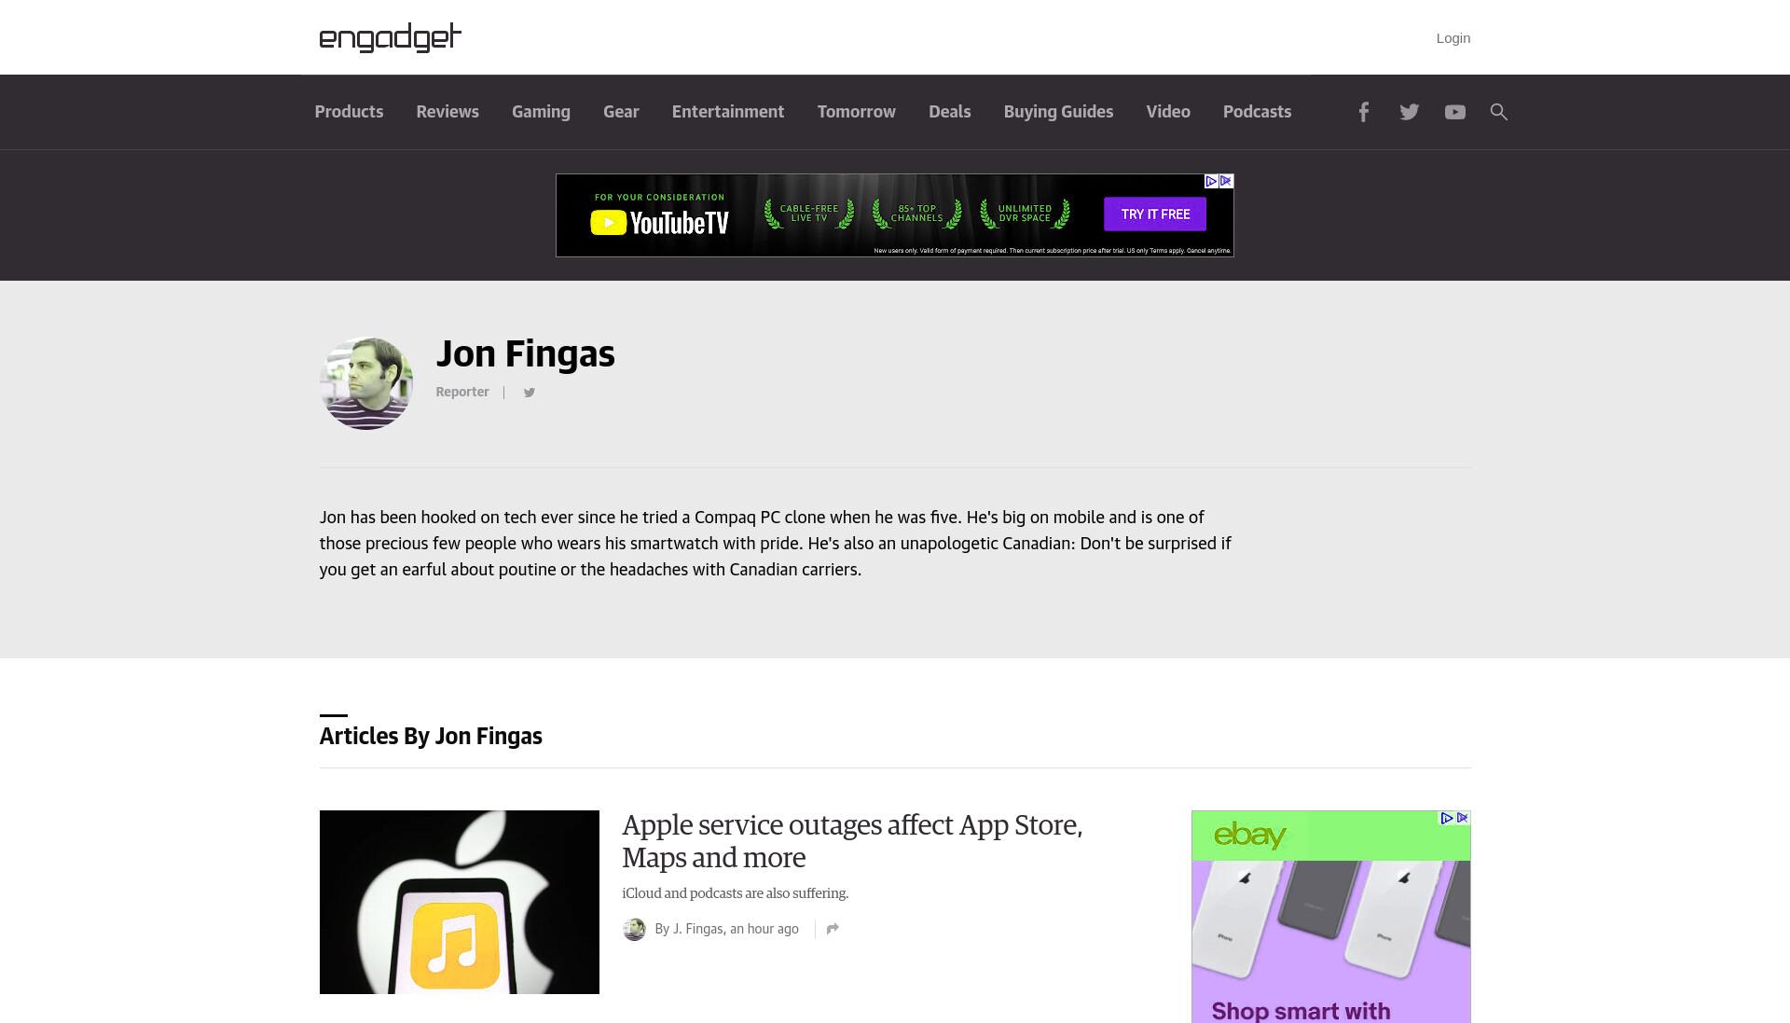Viewport: 1790px width, 1023px height.
Task: Open the site search magnifier
Action: [x=1498, y=112]
